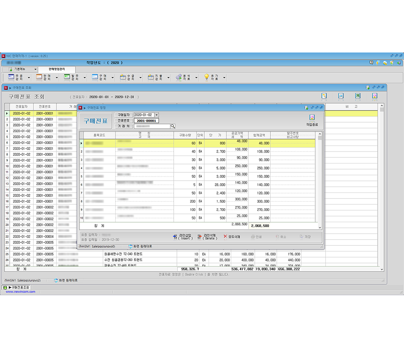This screenshot has height=348, width=404.
Task: Expand the 분석자료 dropdown arrow
Action: (x=196, y=78)
